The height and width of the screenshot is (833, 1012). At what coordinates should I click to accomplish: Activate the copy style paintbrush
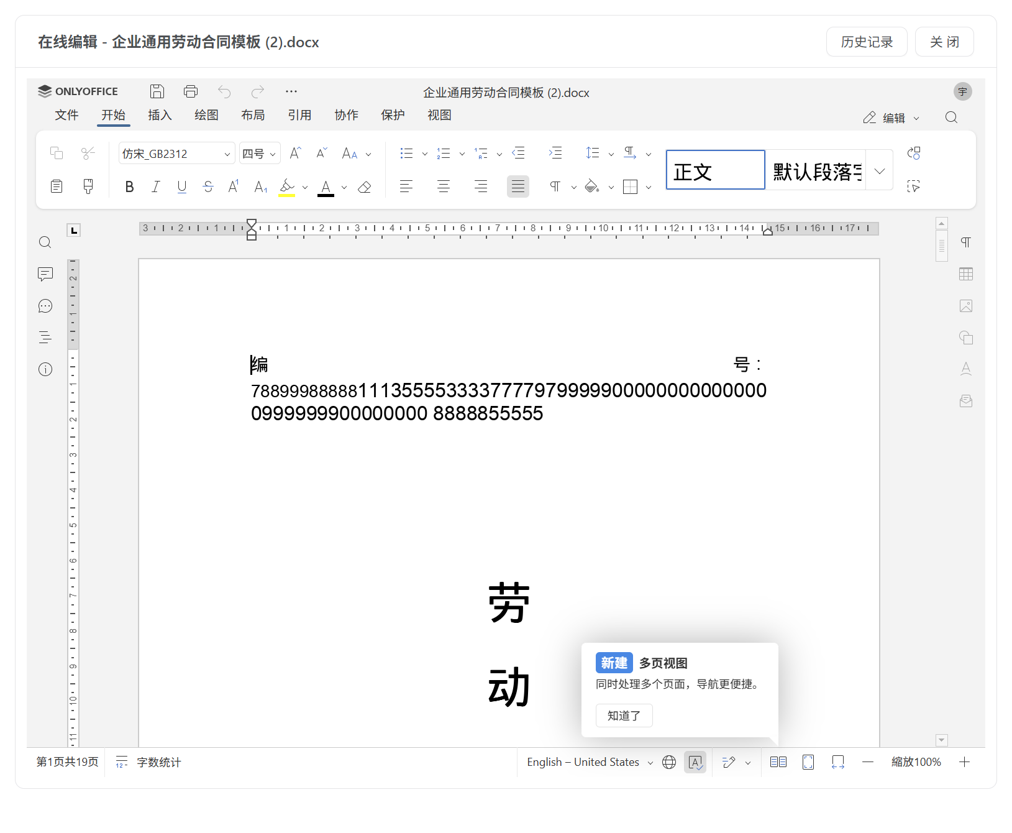coord(88,186)
